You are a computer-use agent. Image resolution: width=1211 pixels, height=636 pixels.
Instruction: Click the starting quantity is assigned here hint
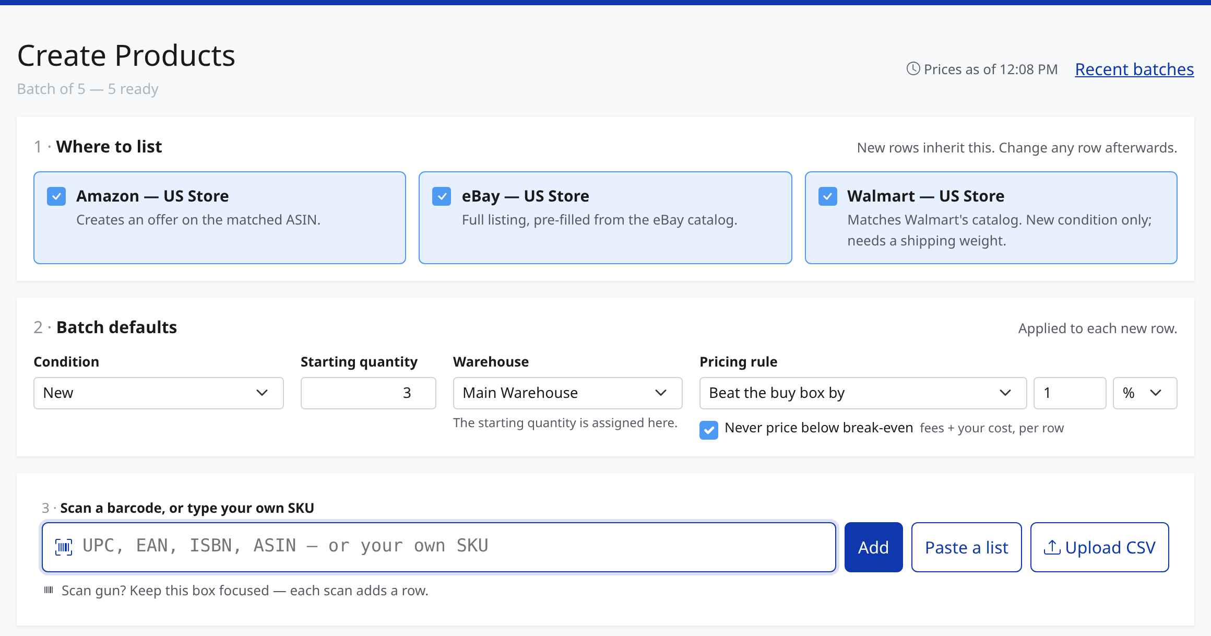[x=565, y=423]
